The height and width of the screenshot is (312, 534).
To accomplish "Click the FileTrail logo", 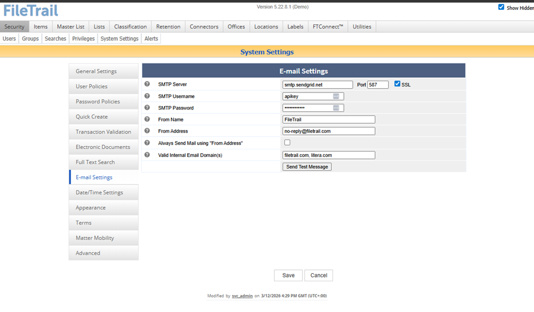I will point(31,10).
